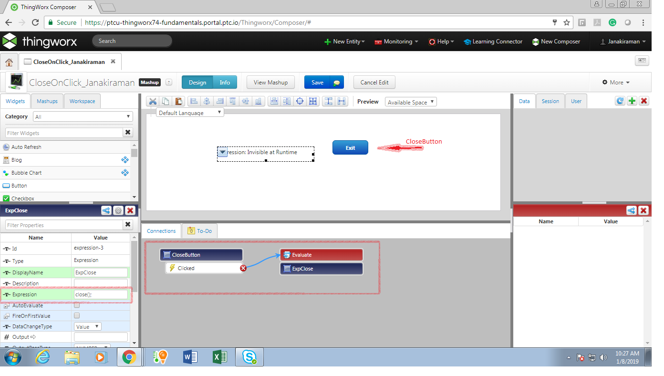Click the Paste icon in the mashup toolbar
This screenshot has height=376, width=664.
(x=178, y=101)
